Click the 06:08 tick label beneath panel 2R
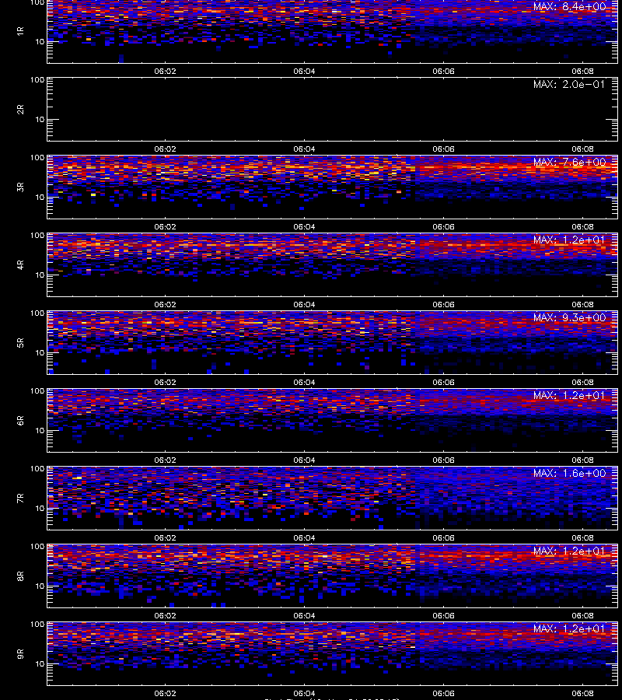This screenshot has height=700, width=622. tap(582, 149)
